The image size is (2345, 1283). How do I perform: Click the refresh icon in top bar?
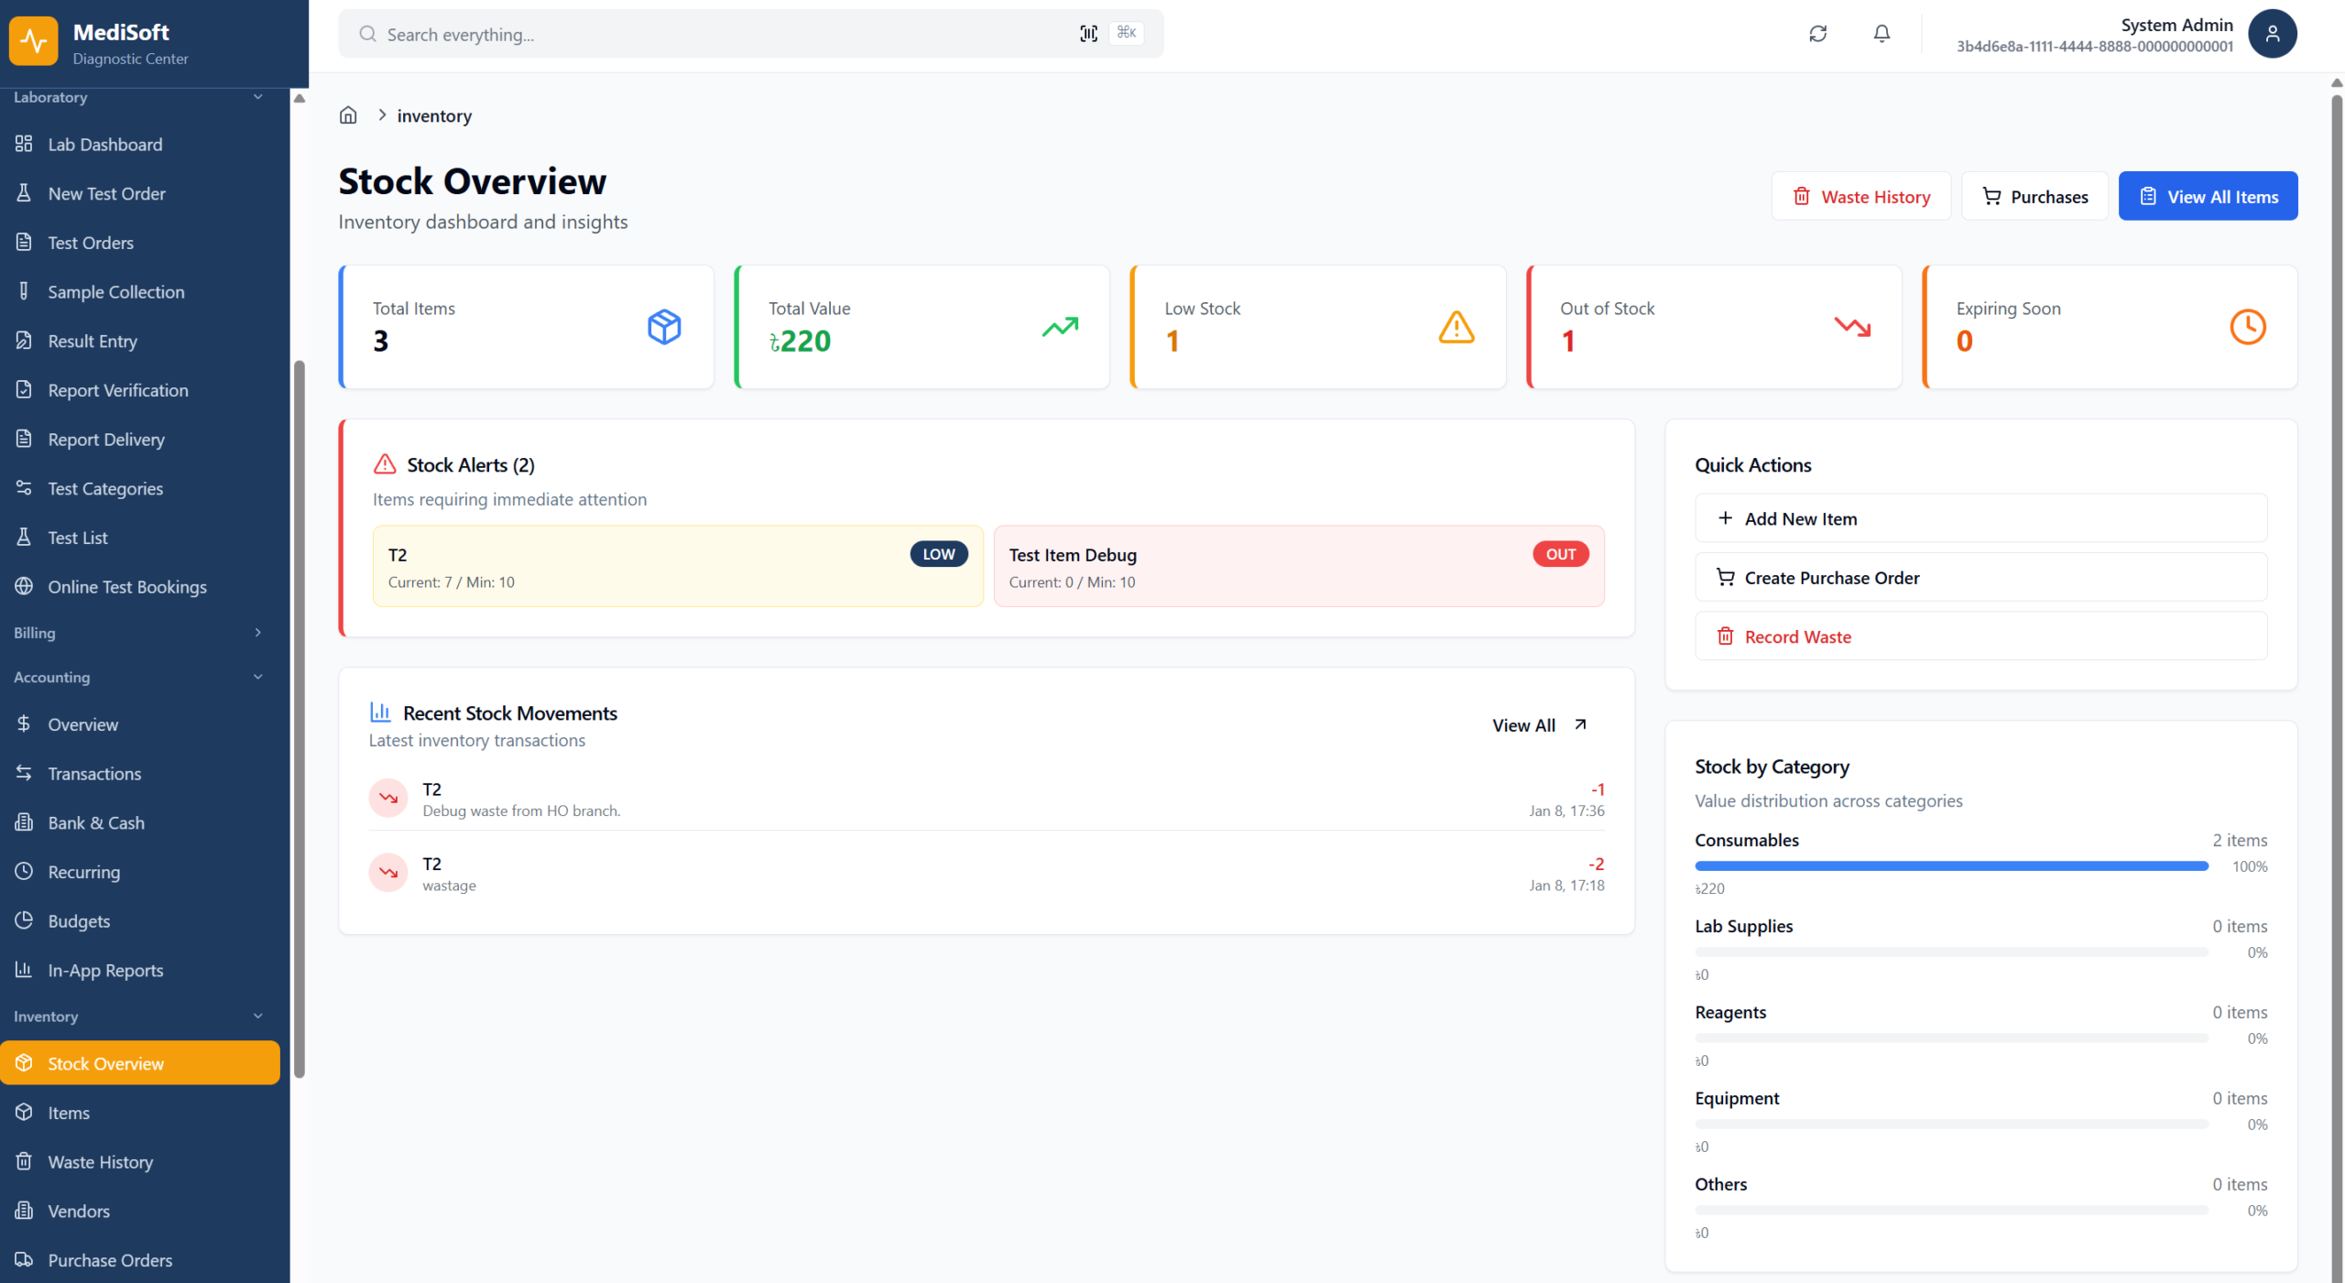[x=1817, y=34]
